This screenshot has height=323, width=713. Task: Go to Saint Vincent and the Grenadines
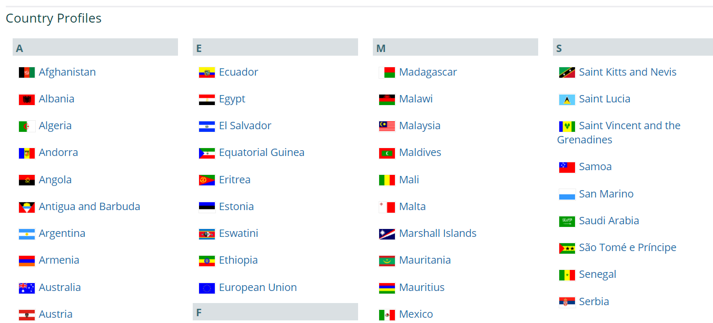tap(629, 126)
